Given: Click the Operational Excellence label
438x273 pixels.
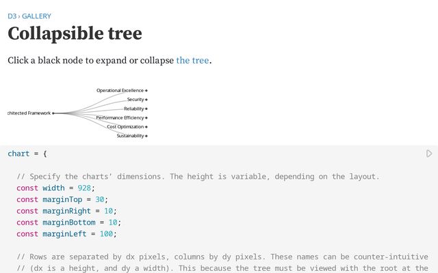Looking at the screenshot, I should point(120,90).
